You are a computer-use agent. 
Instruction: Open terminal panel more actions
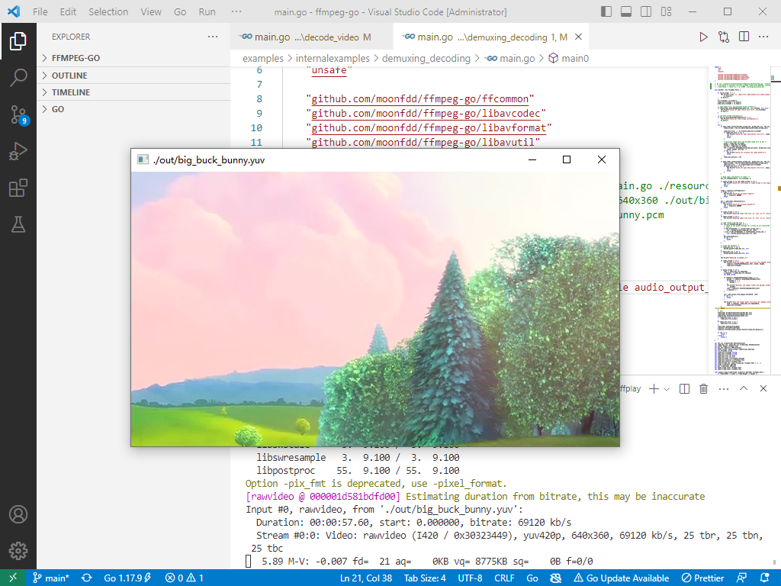tap(724, 388)
